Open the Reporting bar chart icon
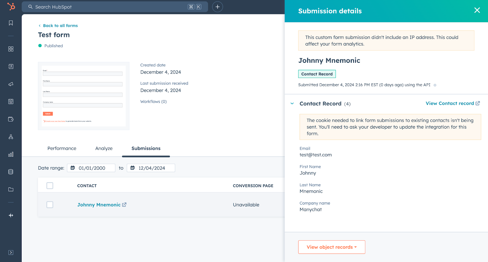Viewport: 488px width, 262px height. click(x=11, y=154)
